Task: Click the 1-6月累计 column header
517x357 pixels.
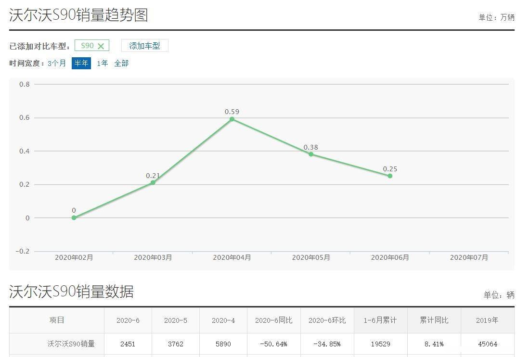Action: click(380, 320)
